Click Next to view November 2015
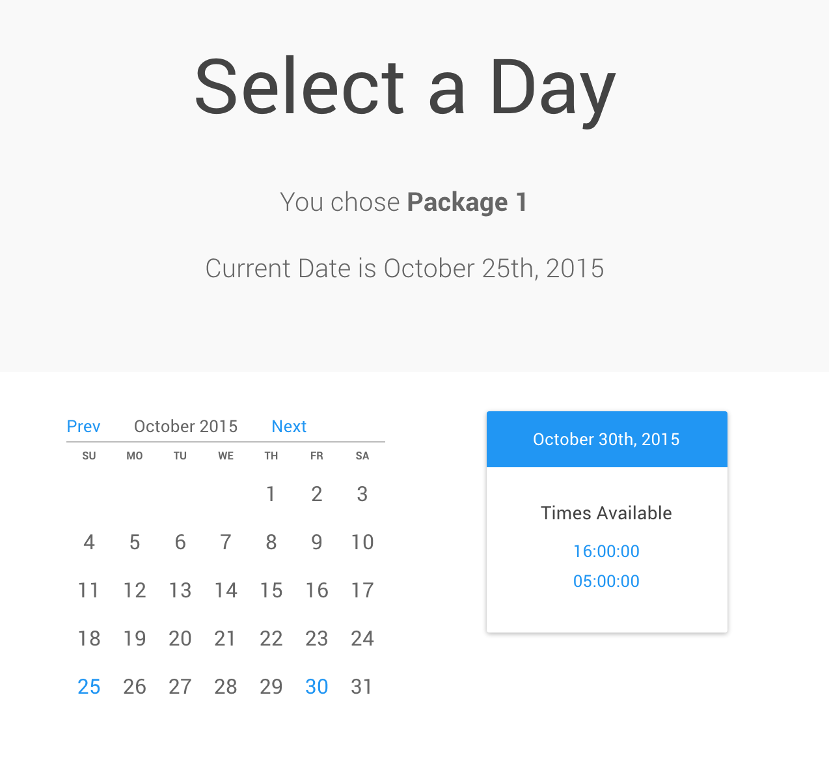 (289, 426)
